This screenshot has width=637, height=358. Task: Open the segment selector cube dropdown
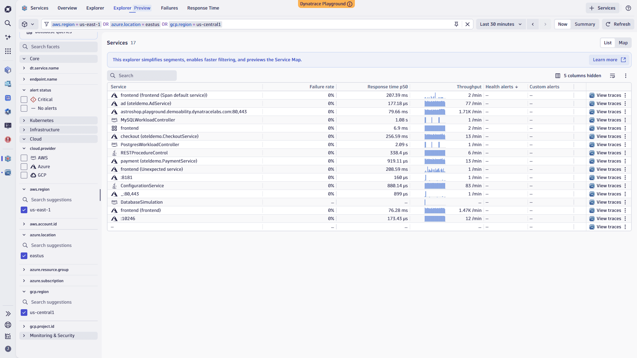point(28,24)
